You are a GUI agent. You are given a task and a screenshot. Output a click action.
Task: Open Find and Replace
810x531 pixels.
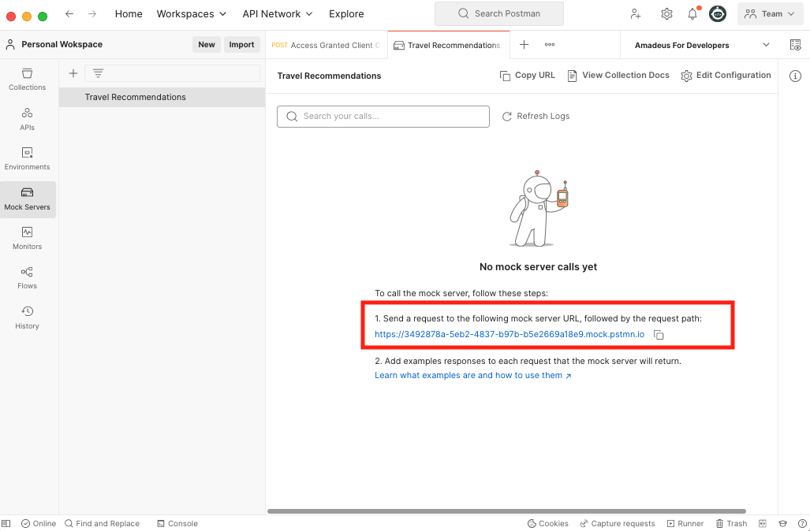coord(102,523)
